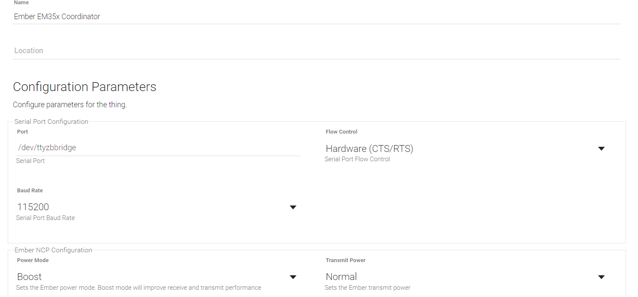Click the Boost mode description text
The width and height of the screenshot is (638, 297).
coord(138,288)
